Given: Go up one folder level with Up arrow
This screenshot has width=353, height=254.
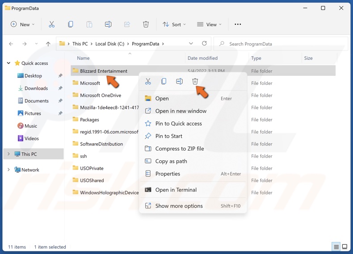Looking at the screenshot, I should pyautogui.click(x=48, y=44).
